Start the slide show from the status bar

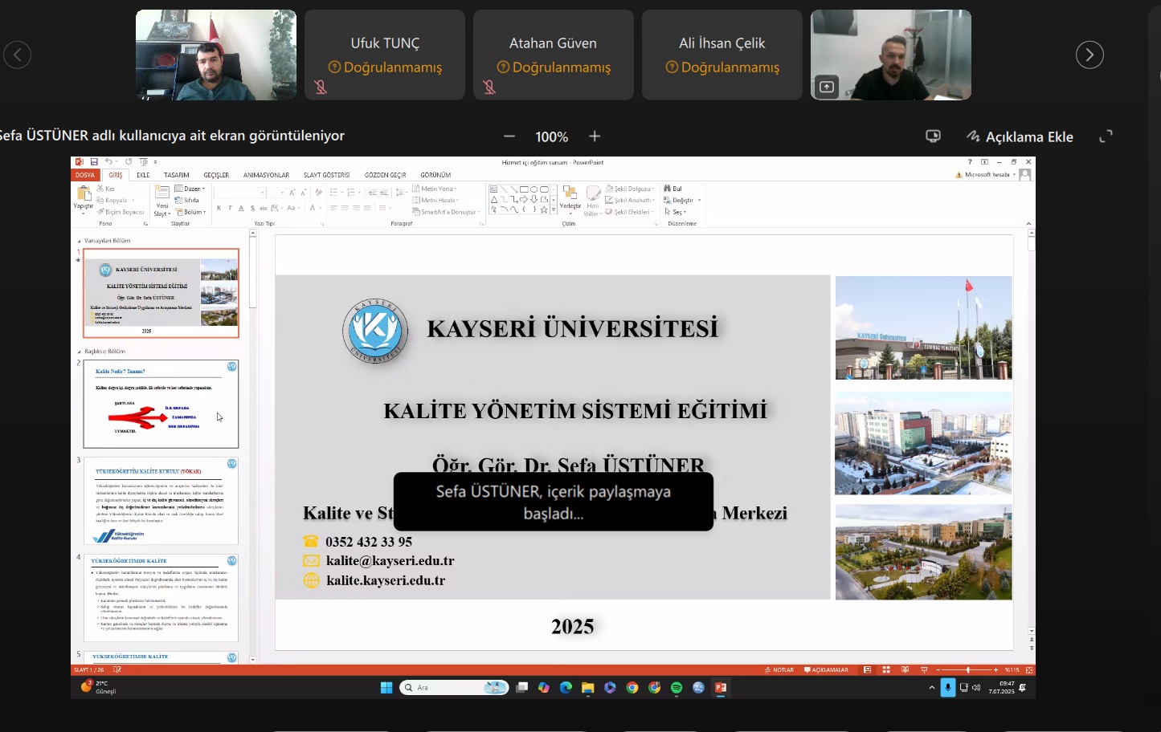(x=924, y=669)
